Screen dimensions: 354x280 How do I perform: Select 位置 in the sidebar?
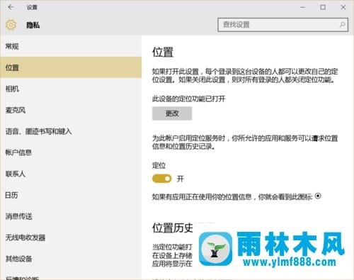[x=71, y=67]
